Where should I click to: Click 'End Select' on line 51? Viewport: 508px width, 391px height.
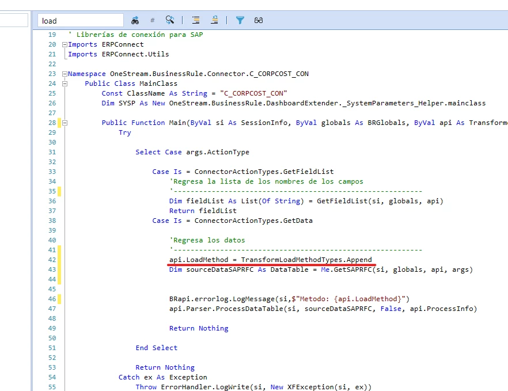coord(157,348)
